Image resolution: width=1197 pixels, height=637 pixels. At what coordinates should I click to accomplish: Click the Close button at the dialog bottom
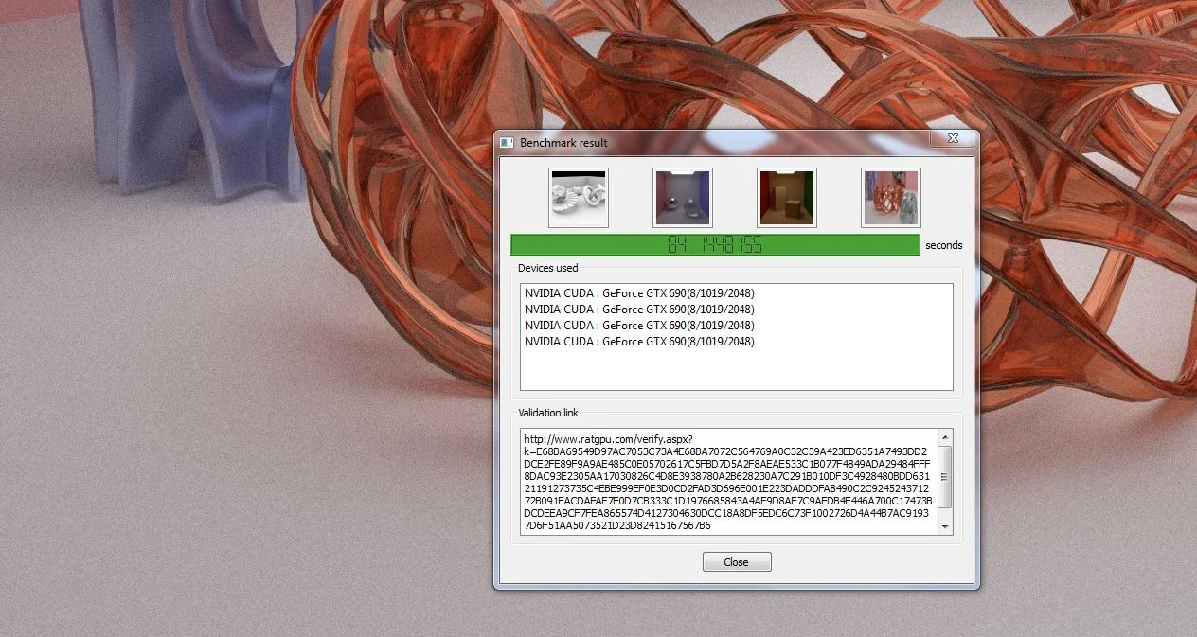click(x=737, y=562)
